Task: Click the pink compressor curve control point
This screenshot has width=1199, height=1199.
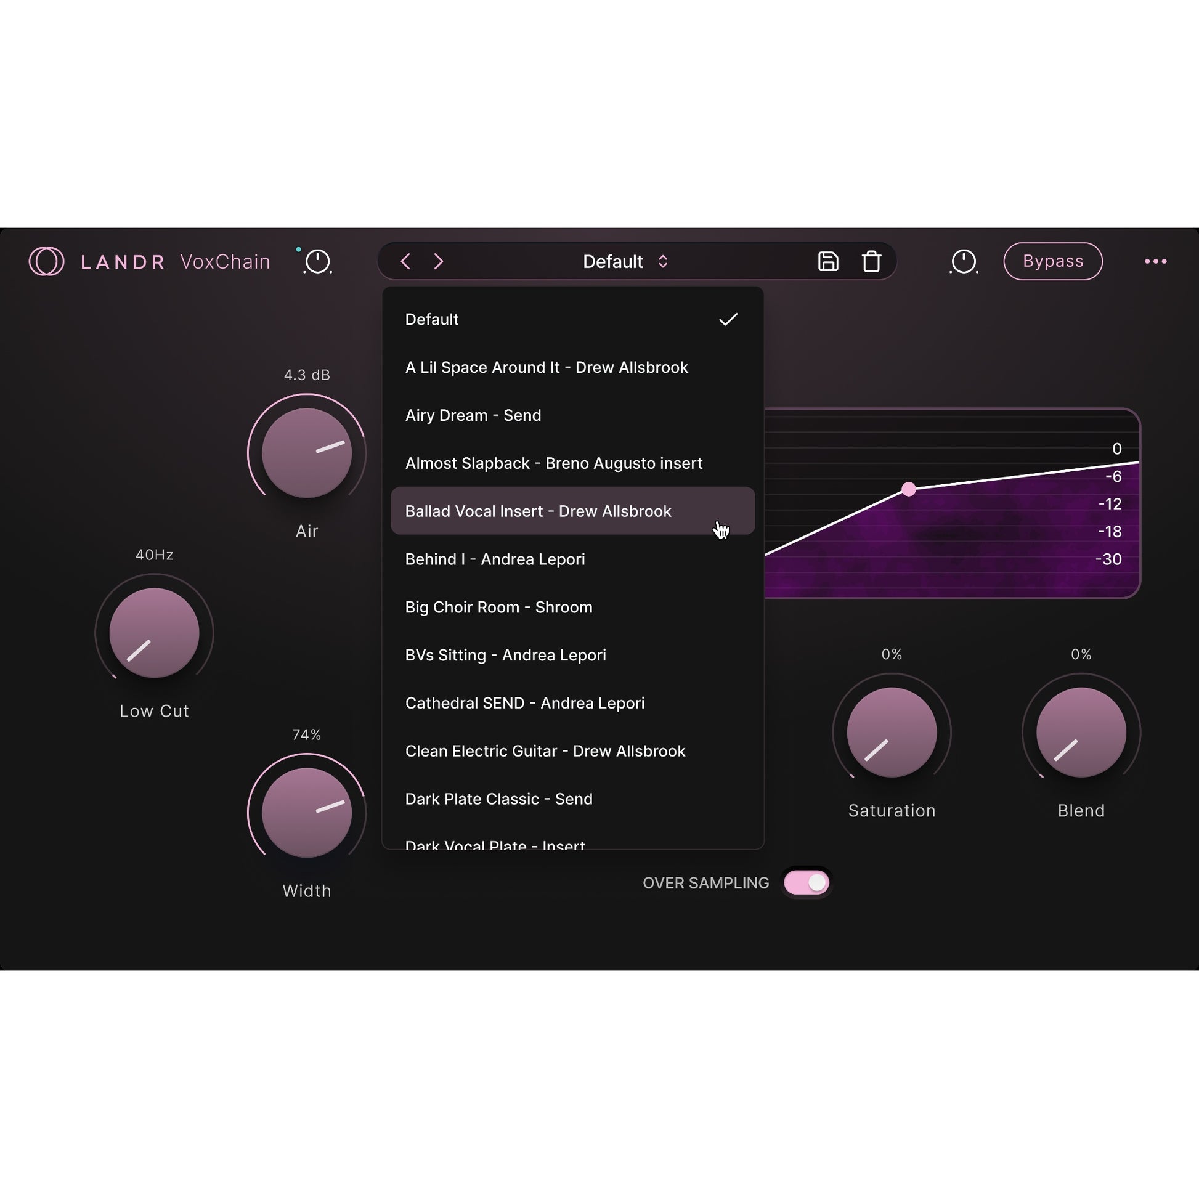Action: (x=909, y=489)
